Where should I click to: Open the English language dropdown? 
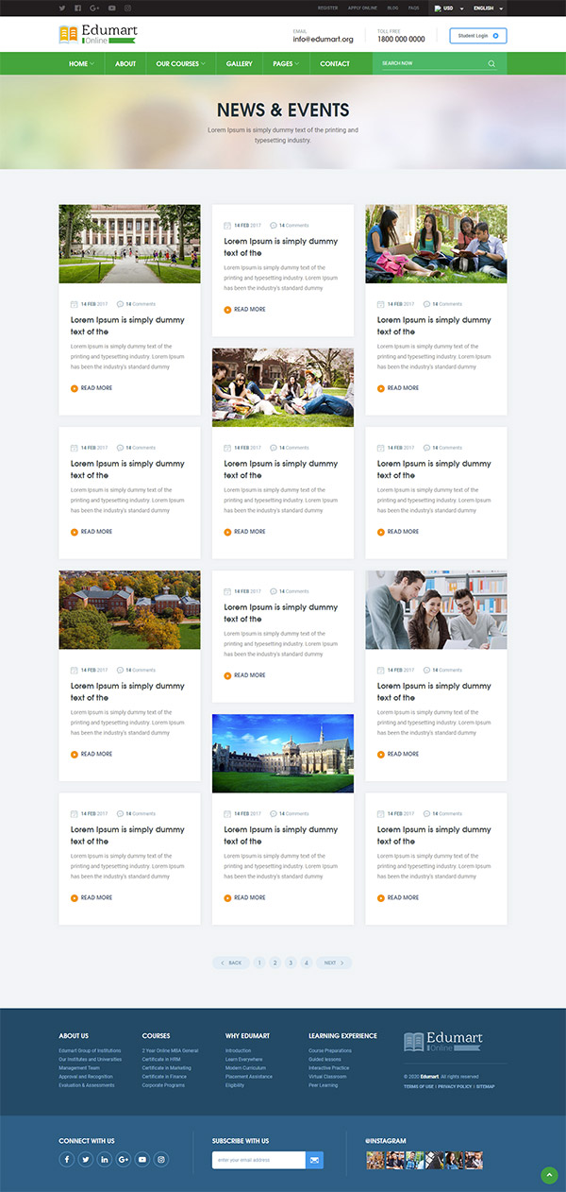click(x=488, y=8)
